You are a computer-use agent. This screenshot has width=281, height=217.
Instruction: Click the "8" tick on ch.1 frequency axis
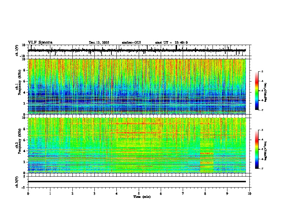(x=24, y=70)
